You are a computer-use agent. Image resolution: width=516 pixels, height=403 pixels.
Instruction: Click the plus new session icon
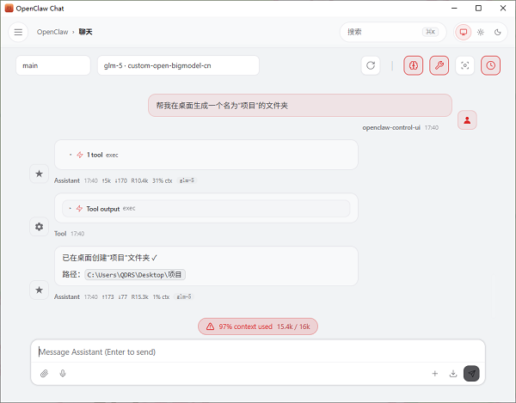point(434,374)
